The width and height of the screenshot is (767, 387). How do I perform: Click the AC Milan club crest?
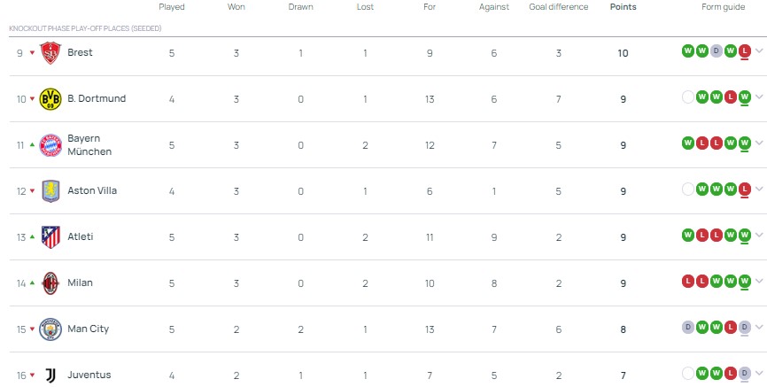tap(50, 283)
